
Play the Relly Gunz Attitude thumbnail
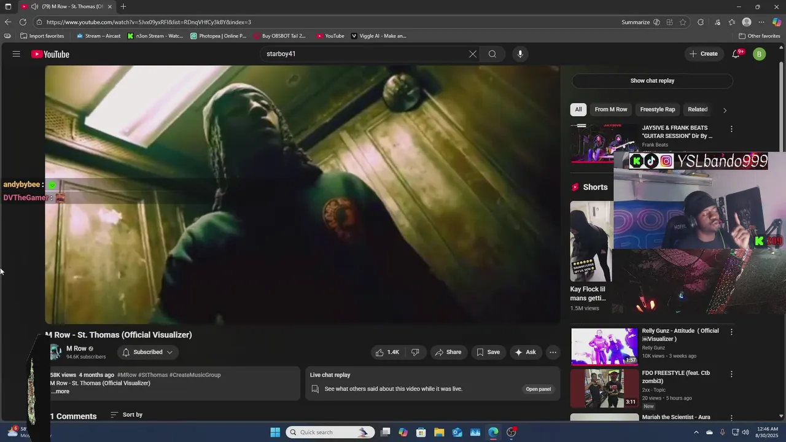point(604,347)
